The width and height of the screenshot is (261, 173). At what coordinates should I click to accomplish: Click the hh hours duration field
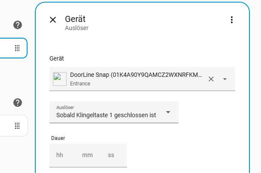(60, 155)
